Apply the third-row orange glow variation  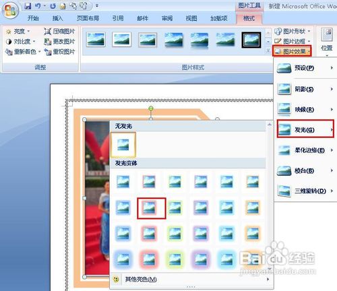(x=253, y=234)
